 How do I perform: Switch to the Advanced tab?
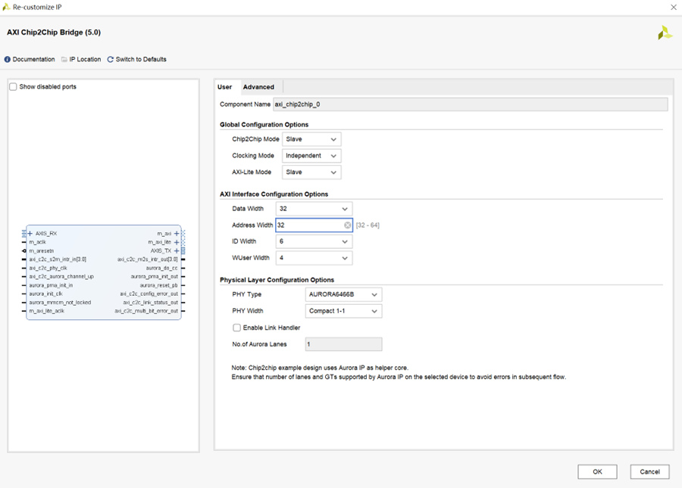click(258, 87)
